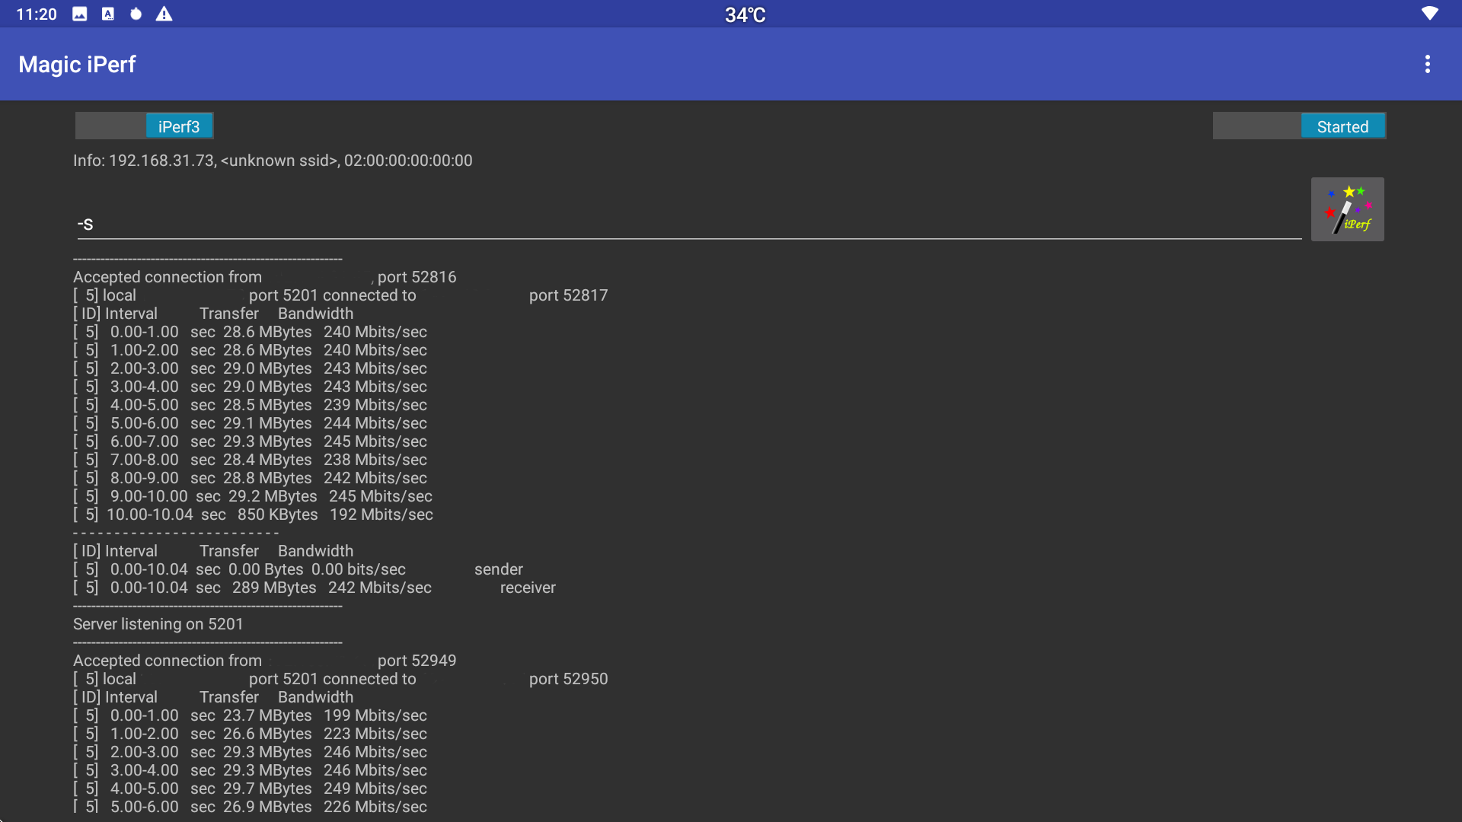Toggle the iPerf3 version switch
The height and width of the screenshot is (822, 1462).
[x=144, y=126]
